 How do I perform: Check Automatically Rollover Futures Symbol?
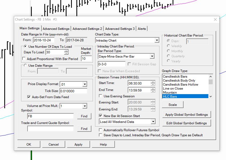click(x=100, y=130)
